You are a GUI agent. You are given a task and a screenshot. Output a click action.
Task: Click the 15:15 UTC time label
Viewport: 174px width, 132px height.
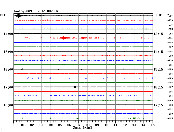coord(158,69)
